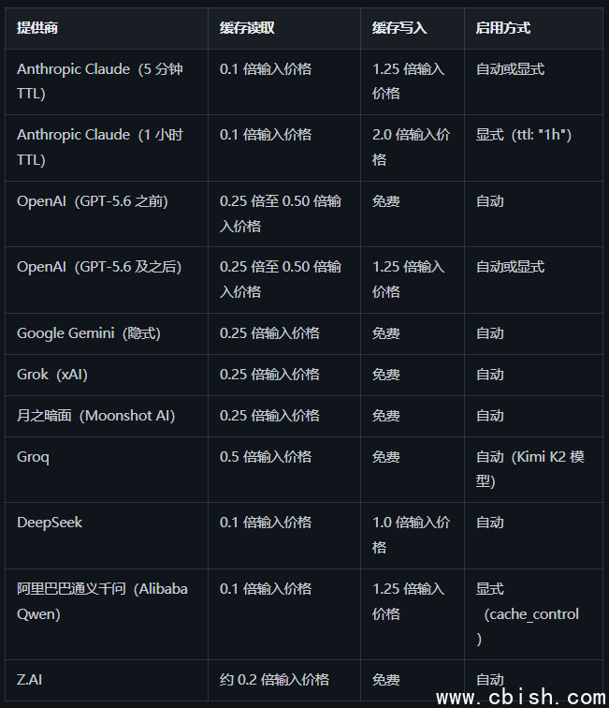
Task: Click the OpenAI GPT-5.6 之前 provider cell
Action: pyautogui.click(x=106, y=214)
